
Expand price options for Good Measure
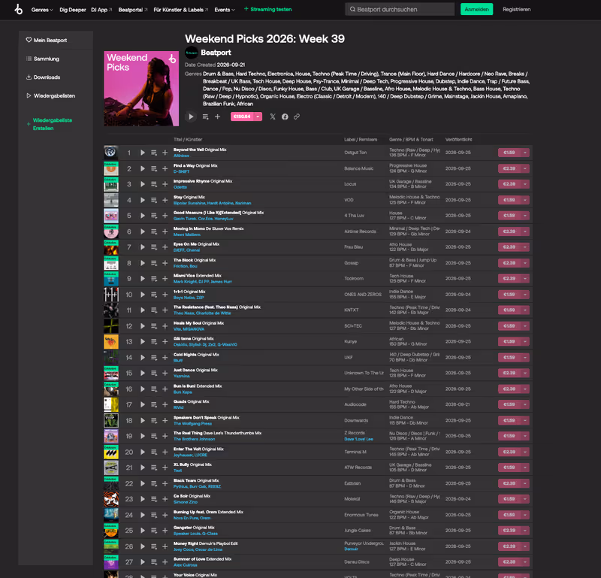(x=525, y=216)
